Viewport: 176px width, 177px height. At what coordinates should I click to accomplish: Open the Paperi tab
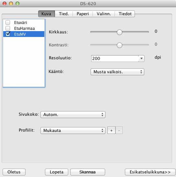point(83,14)
